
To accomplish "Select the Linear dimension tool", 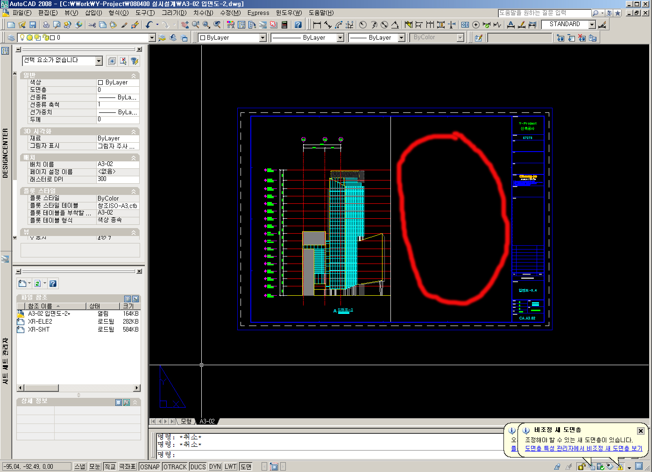I will point(317,25).
